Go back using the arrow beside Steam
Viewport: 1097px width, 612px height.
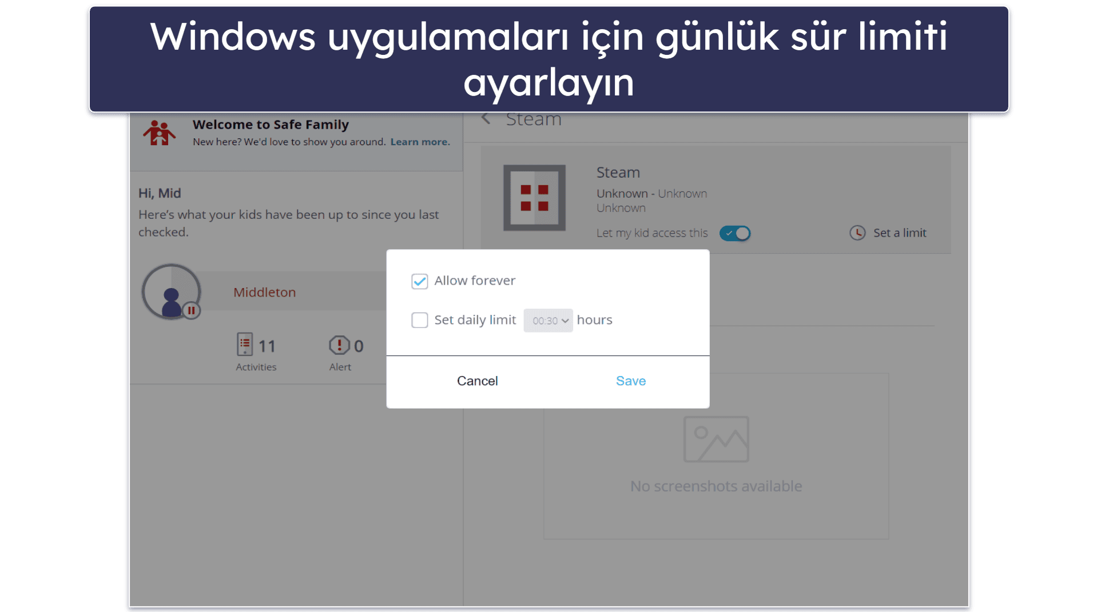pos(486,119)
